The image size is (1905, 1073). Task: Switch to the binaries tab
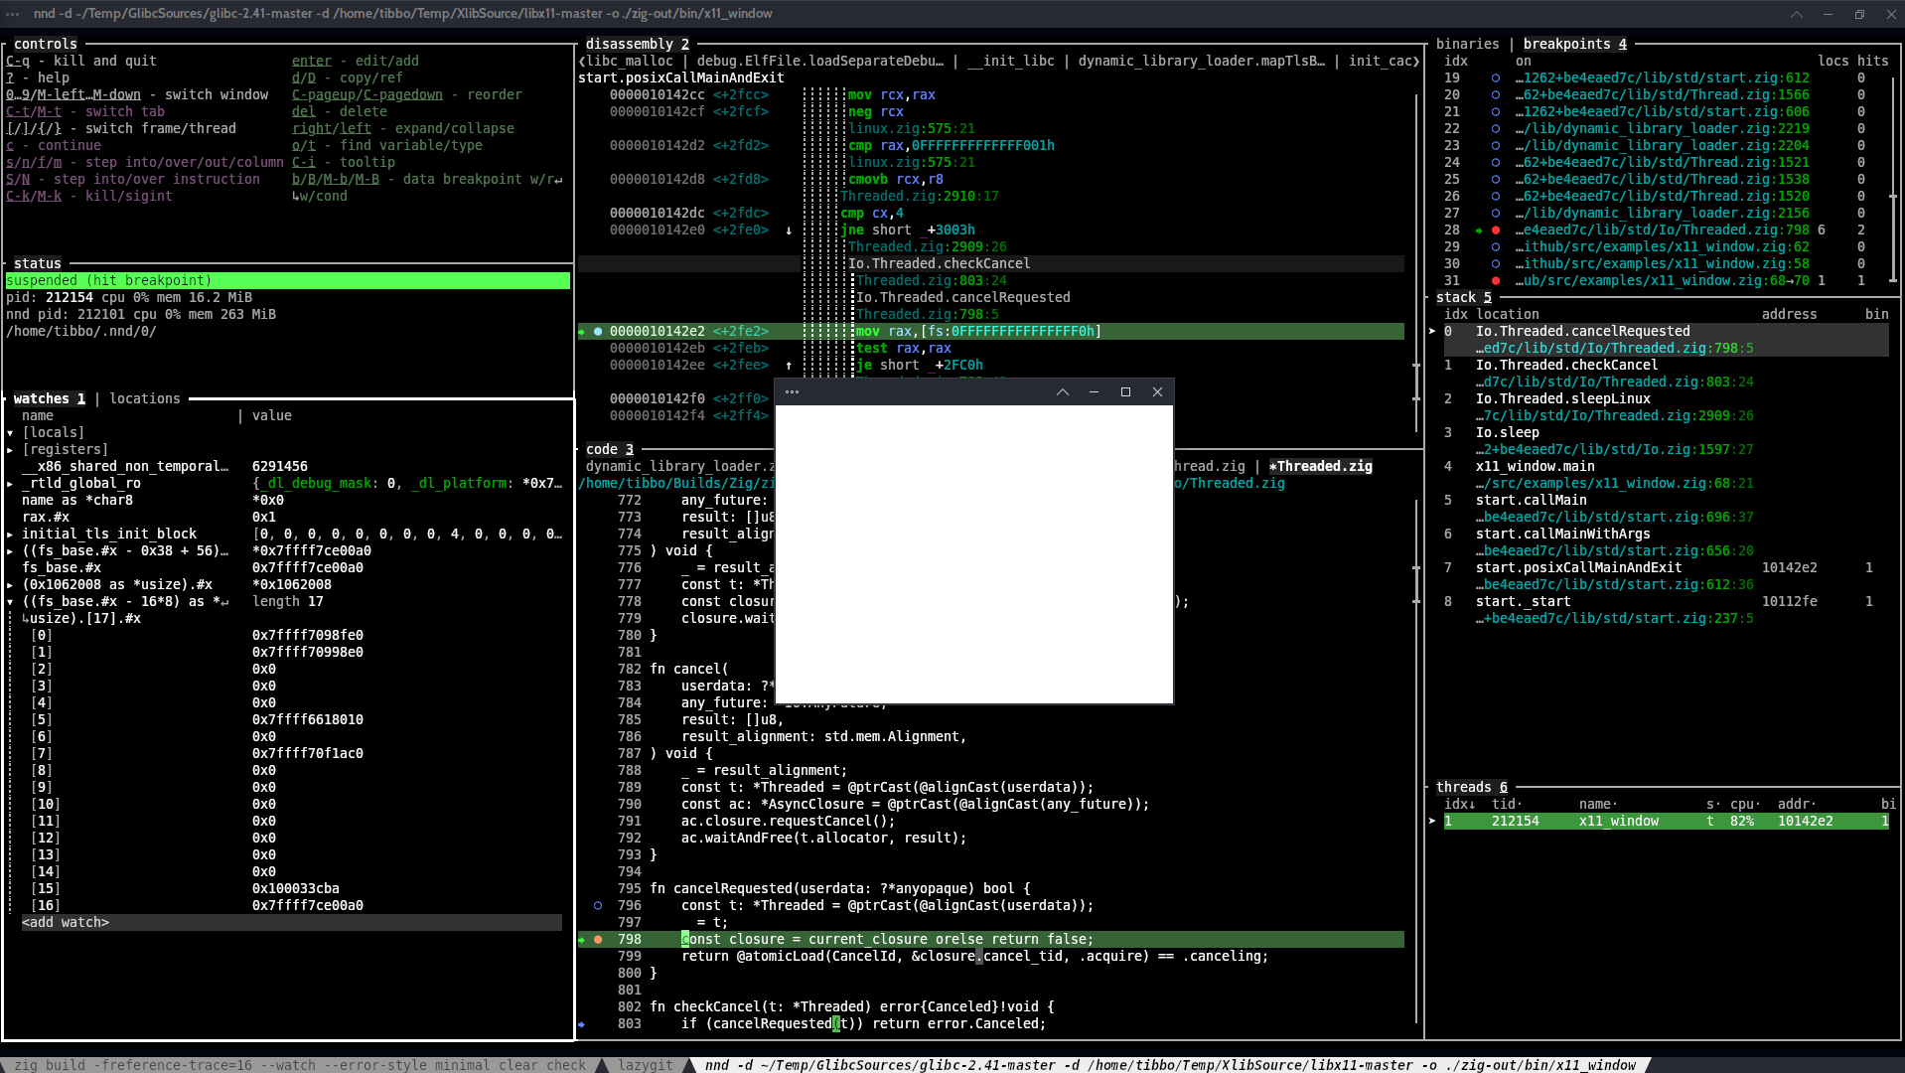pyautogui.click(x=1467, y=44)
